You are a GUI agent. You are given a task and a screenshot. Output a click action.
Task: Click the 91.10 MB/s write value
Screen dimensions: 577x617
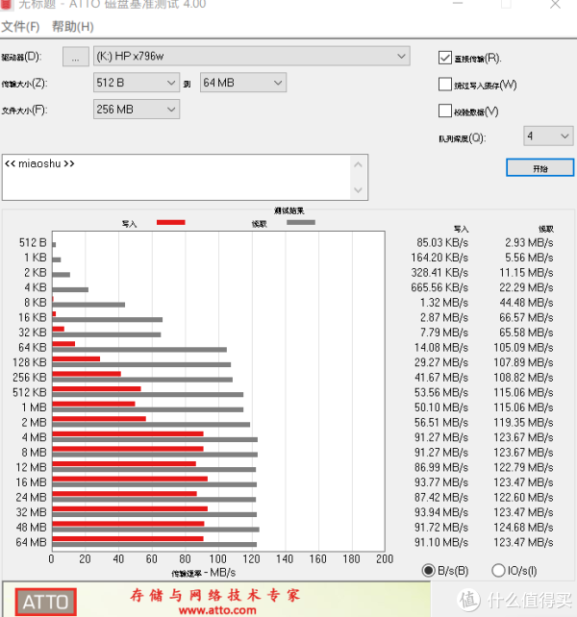pos(441,543)
